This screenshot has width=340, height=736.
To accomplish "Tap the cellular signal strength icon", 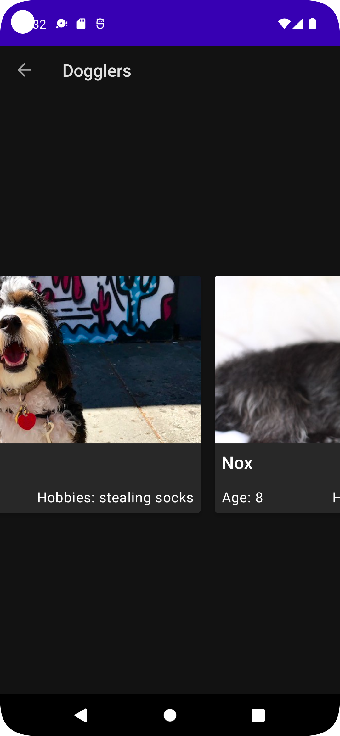I will pos(297,24).
